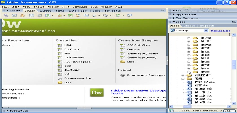Screen dimensions: 237x113
Task: Switch to the Assets tab
Action: coord(189,26)
